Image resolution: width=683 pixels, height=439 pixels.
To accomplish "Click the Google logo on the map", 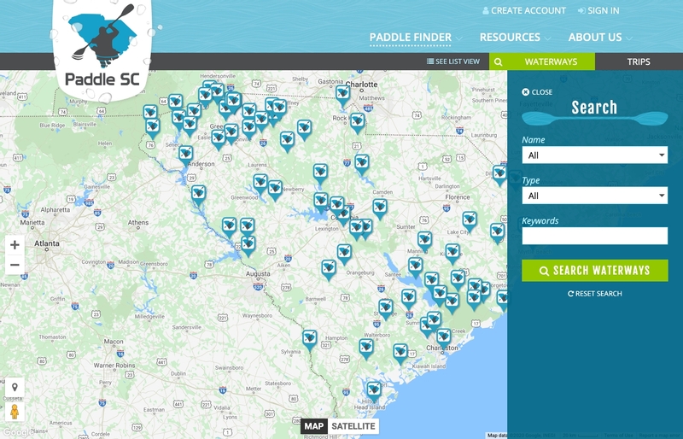I will 16,432.
